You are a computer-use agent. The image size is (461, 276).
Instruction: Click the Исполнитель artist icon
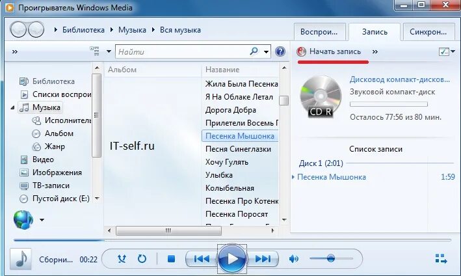coord(36,120)
